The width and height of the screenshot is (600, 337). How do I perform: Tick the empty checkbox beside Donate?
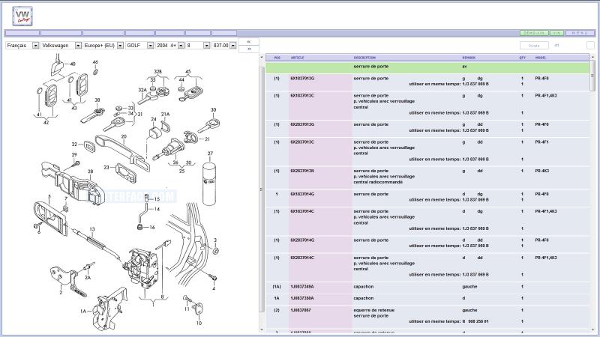pos(590,46)
